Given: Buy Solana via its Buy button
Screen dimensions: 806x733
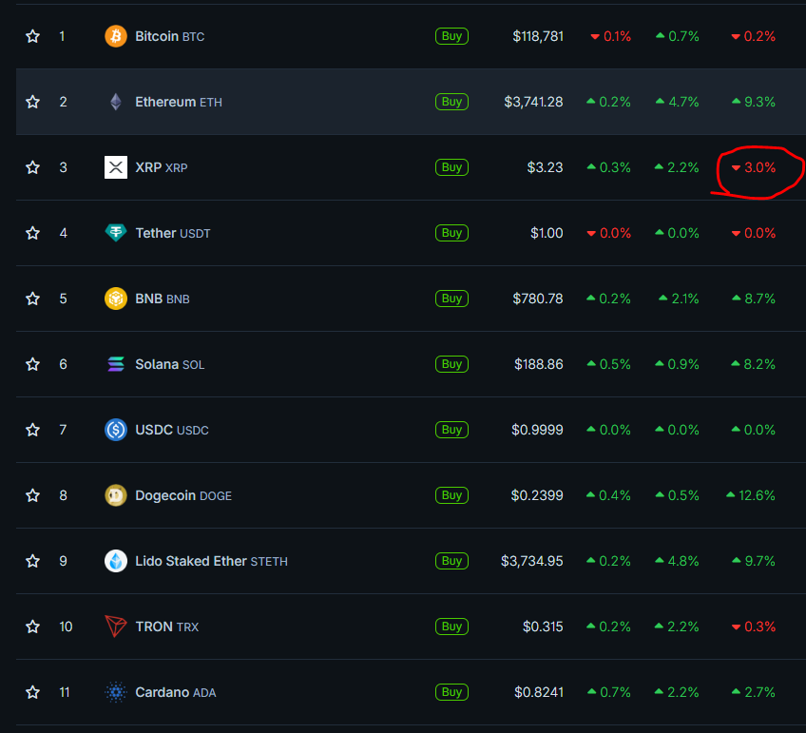Looking at the screenshot, I should [x=451, y=364].
